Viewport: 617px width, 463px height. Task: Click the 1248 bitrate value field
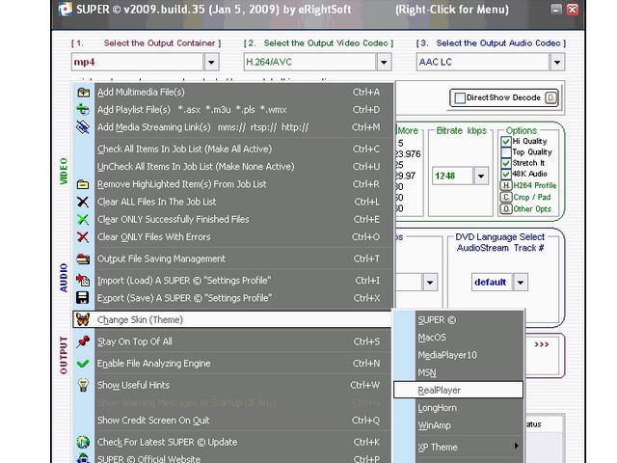(452, 176)
